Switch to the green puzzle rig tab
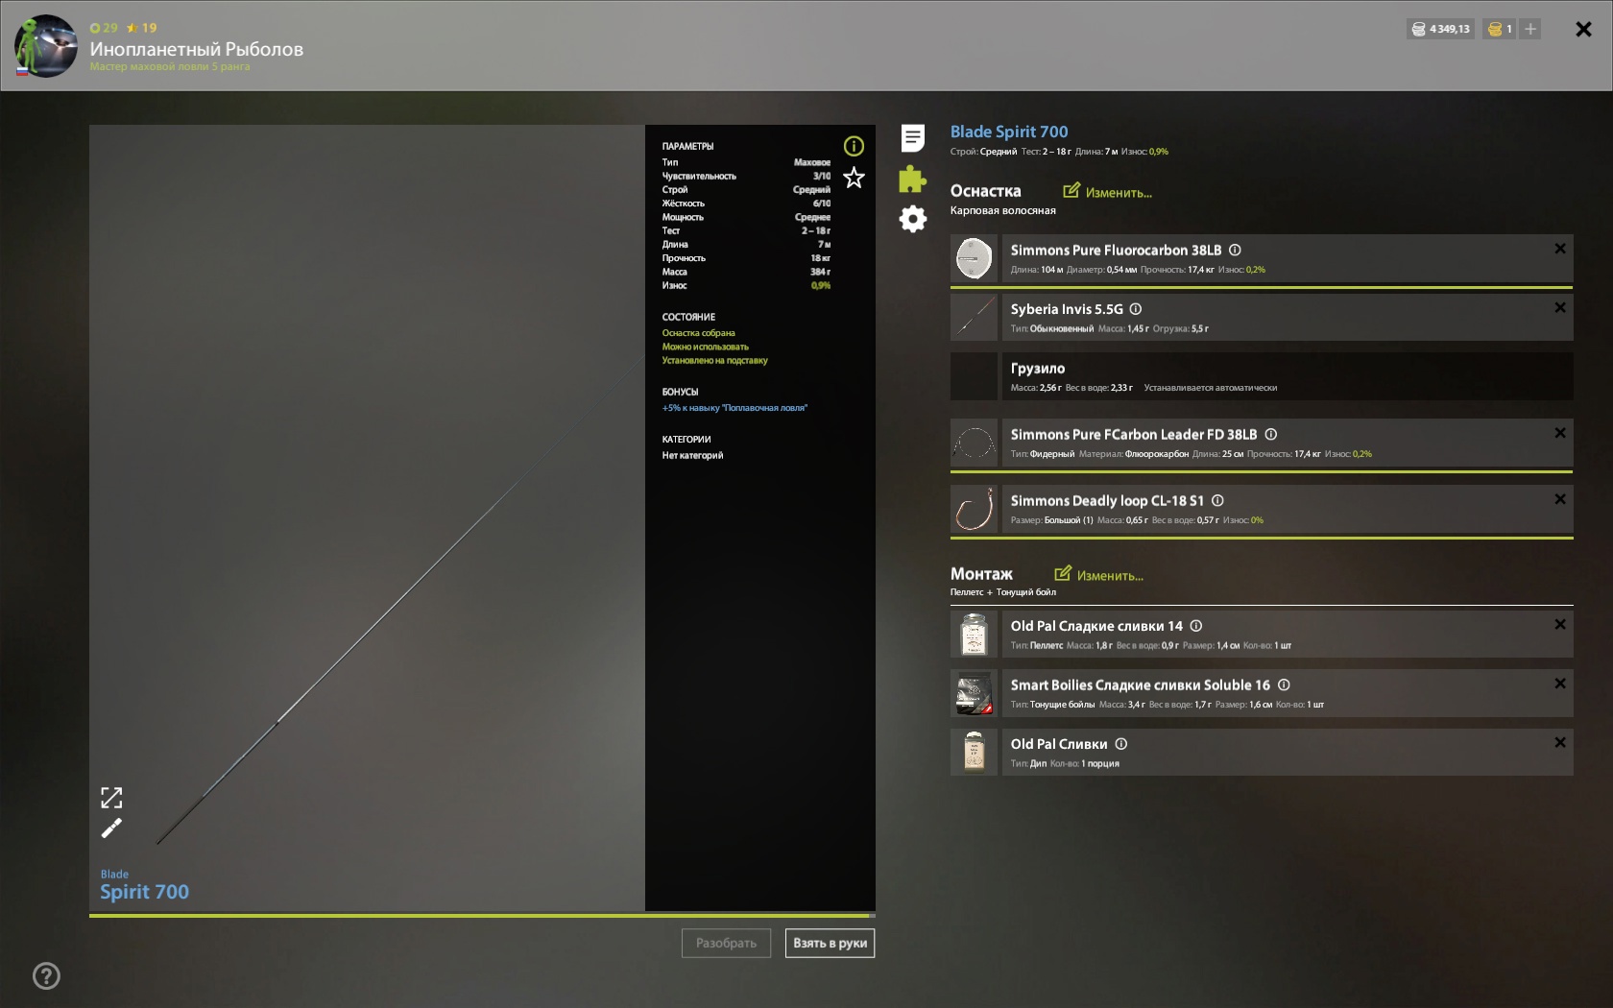 [x=912, y=179]
